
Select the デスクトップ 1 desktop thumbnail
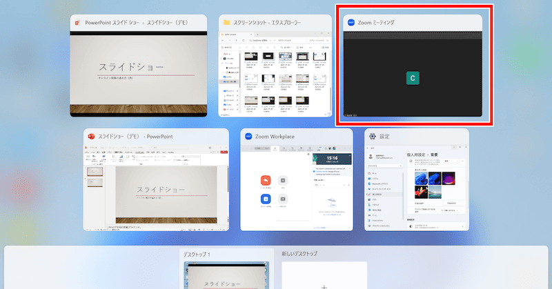224,276
